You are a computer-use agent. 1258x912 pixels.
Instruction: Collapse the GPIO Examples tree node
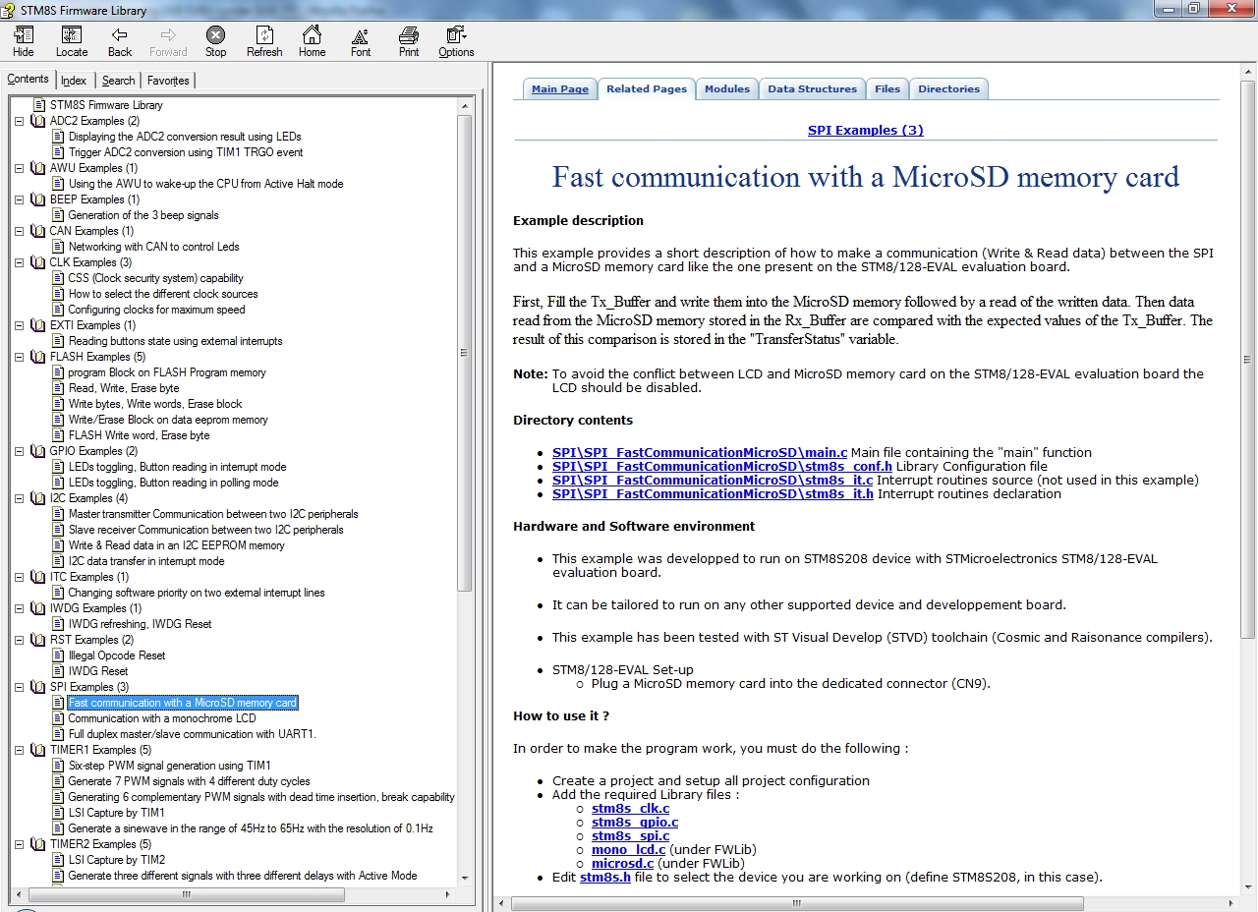tap(19, 451)
